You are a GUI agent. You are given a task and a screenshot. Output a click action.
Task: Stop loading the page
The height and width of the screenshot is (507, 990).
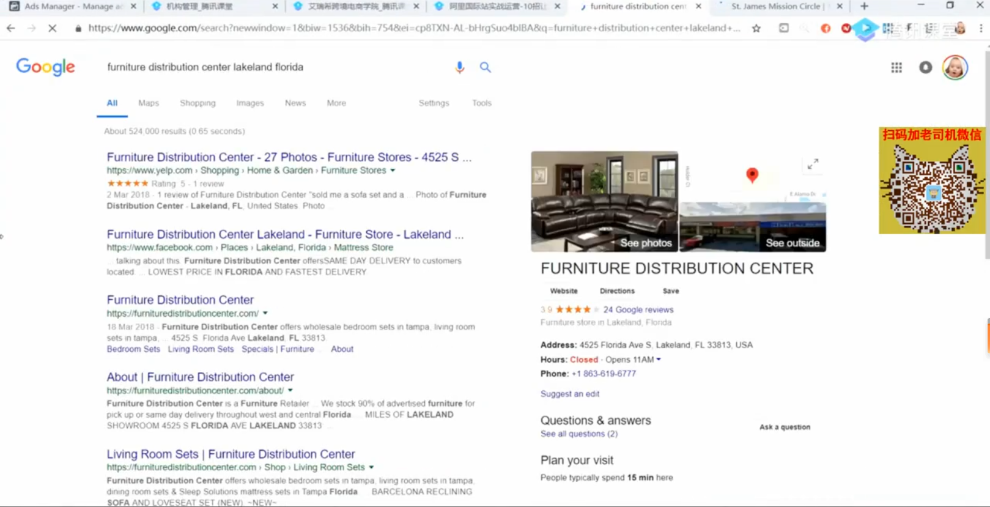click(x=53, y=28)
